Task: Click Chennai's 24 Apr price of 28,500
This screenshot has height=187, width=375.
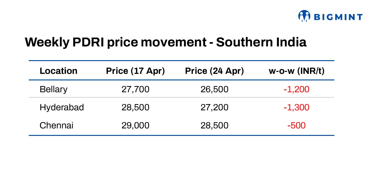Action: point(214,126)
